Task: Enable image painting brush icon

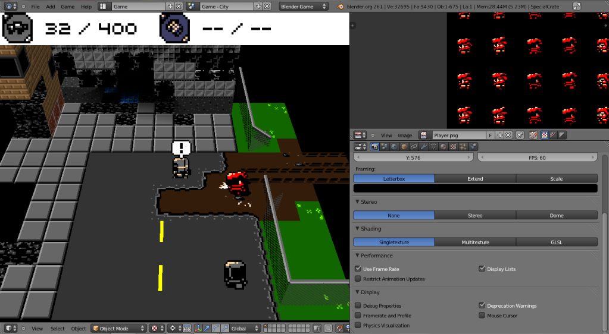Action: (x=533, y=135)
